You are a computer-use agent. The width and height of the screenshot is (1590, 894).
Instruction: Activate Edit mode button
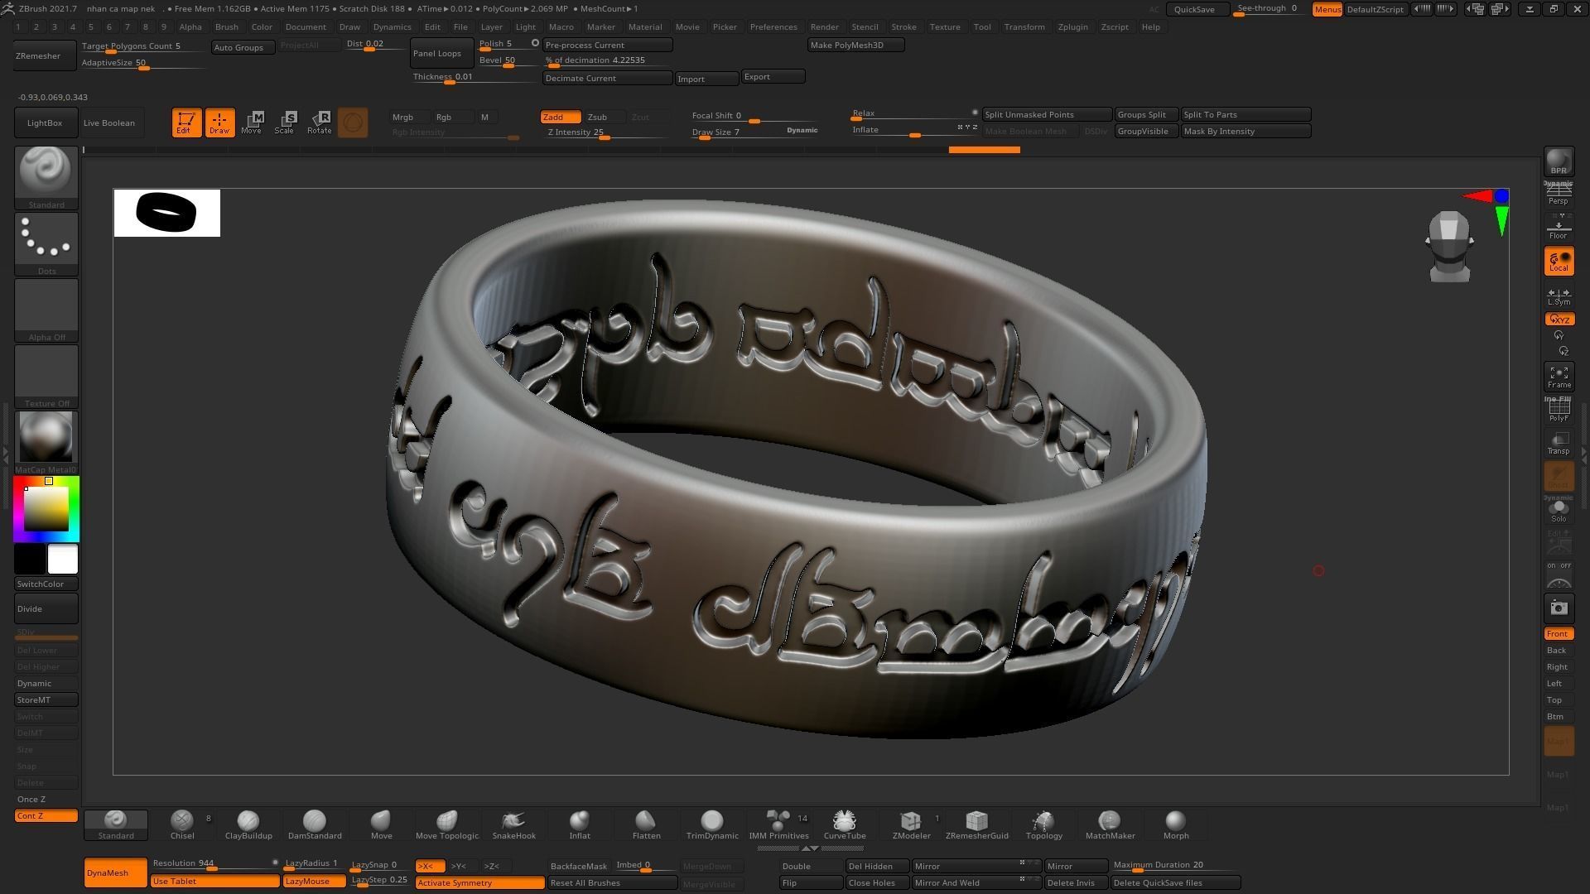(186, 123)
